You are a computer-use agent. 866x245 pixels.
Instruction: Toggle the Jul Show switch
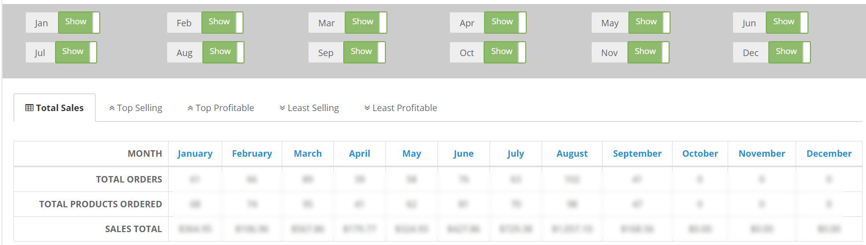(76, 53)
